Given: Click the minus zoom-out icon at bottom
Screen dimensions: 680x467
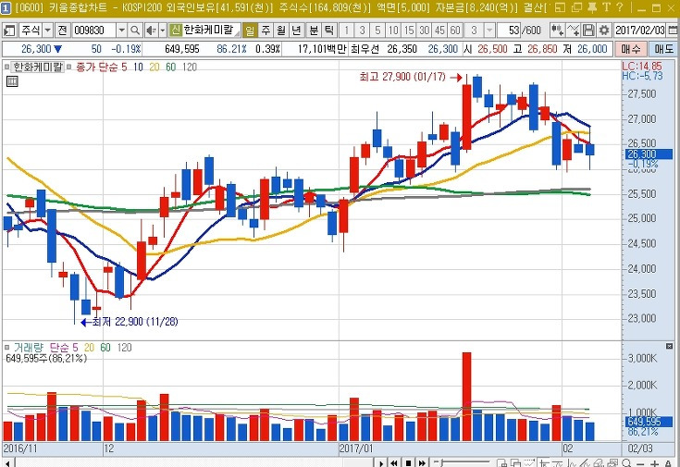Looking at the screenshot, I should (x=639, y=463).
